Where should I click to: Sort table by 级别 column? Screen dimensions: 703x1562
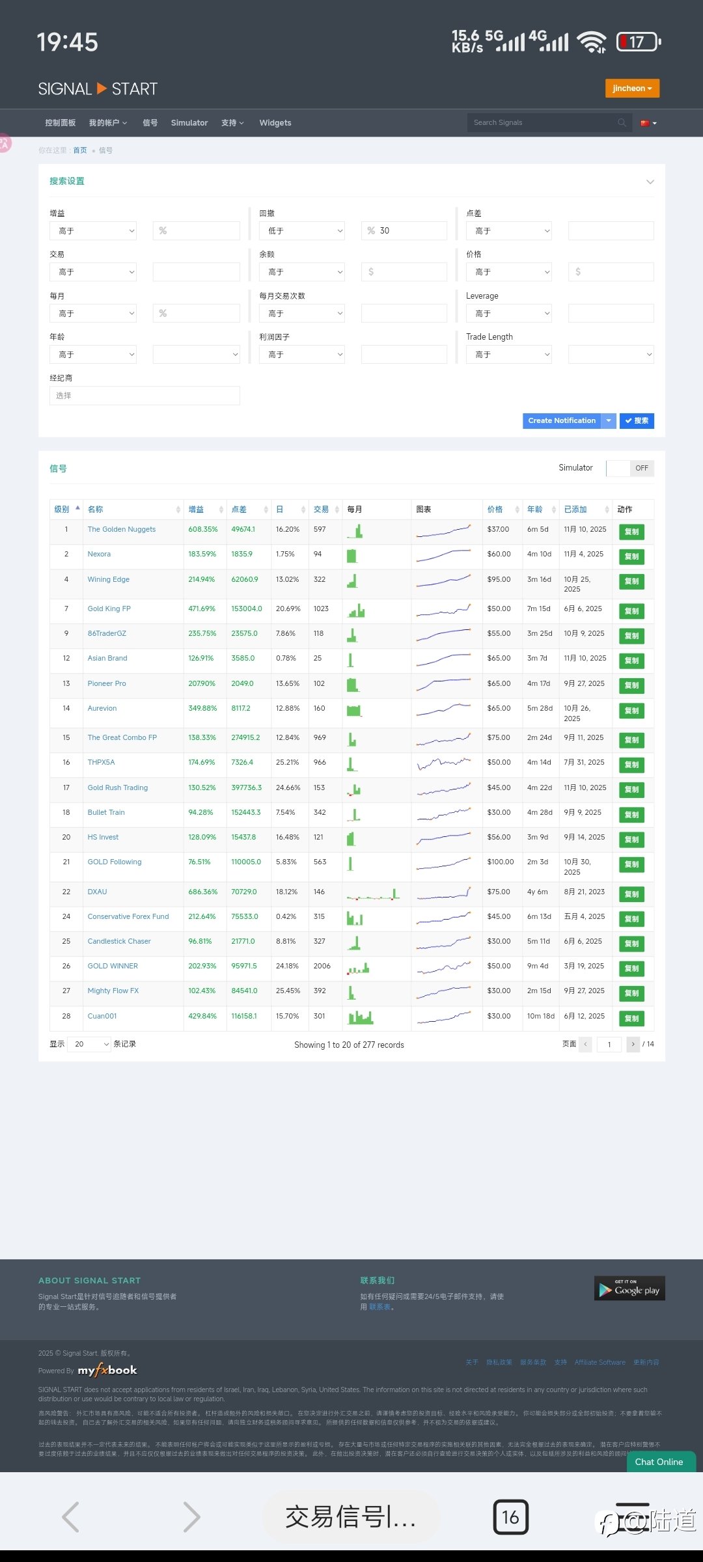tap(66, 509)
